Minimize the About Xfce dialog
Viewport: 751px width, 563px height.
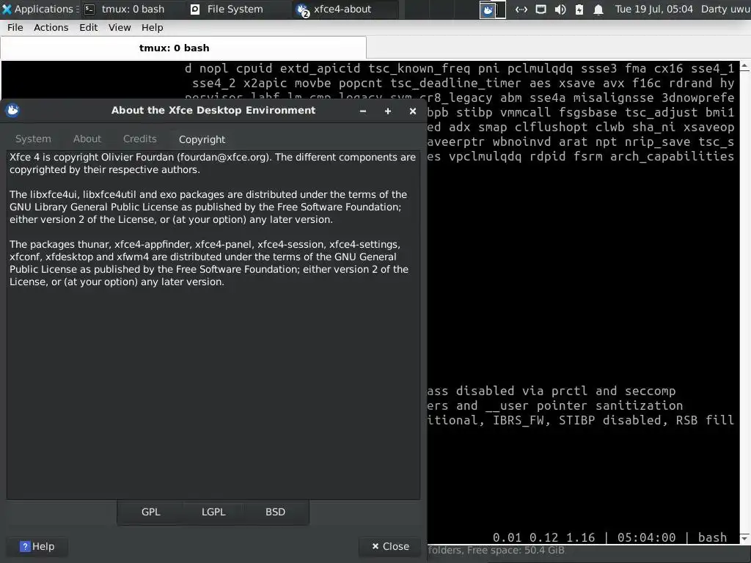pyautogui.click(x=363, y=111)
